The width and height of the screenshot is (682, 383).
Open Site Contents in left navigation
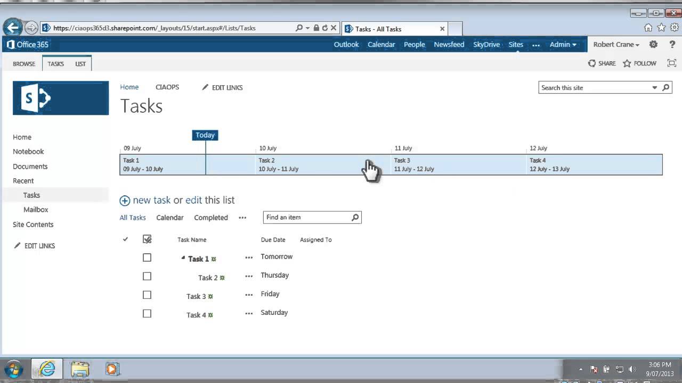click(33, 224)
